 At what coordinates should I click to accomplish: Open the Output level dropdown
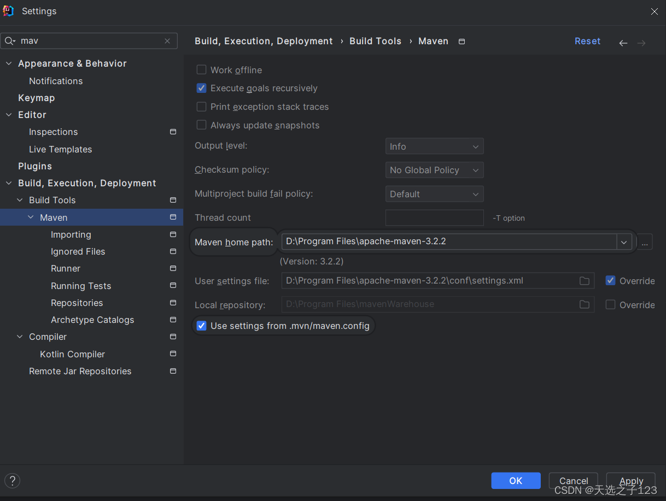click(435, 146)
